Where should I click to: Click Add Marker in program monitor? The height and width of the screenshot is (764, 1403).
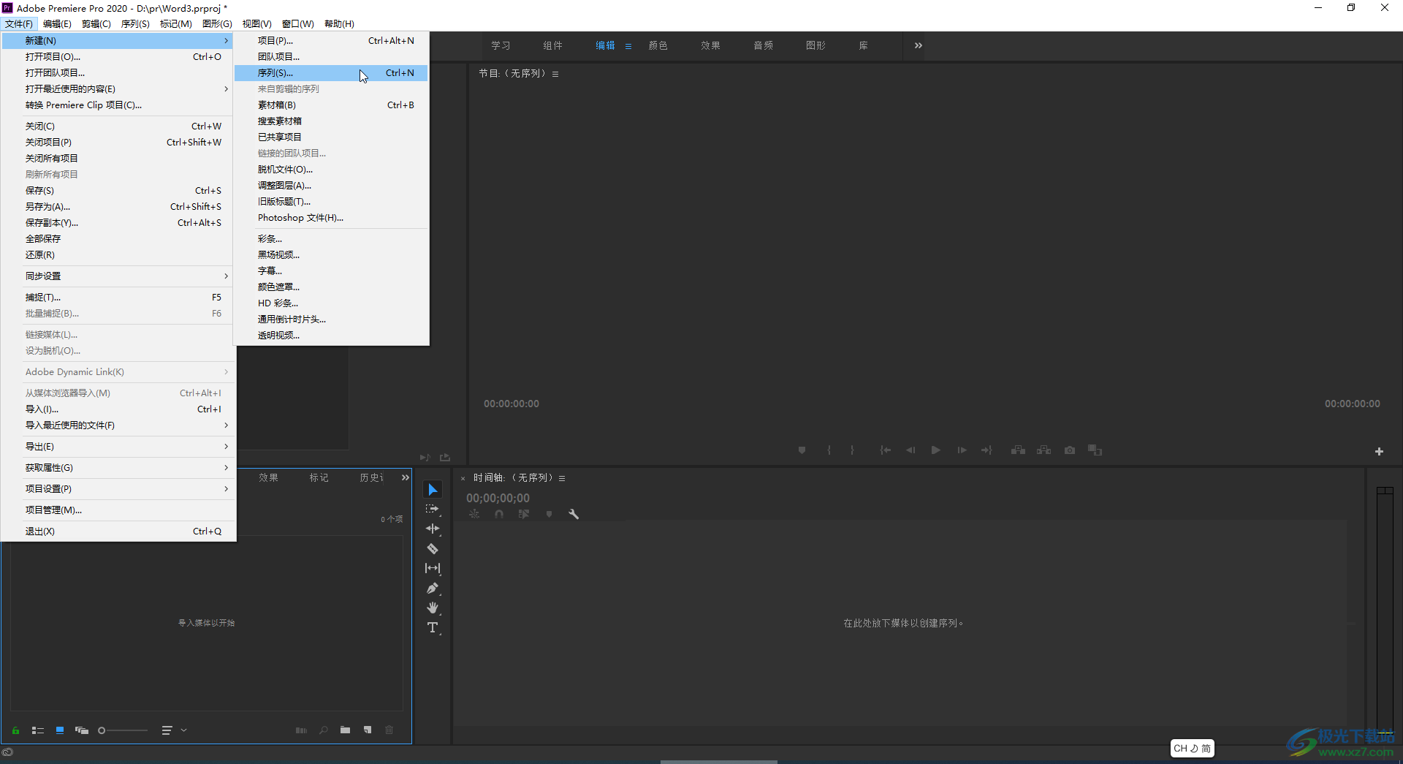802,450
